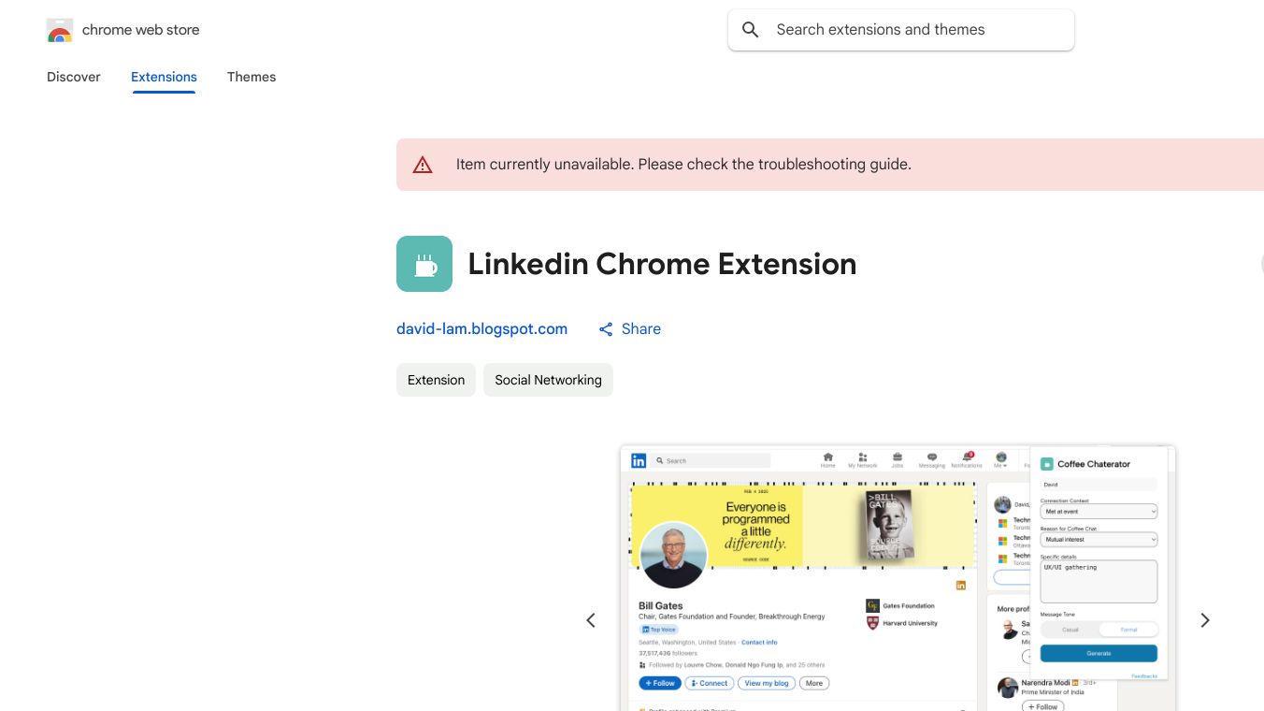Click the LinkedIn logo in the preview
1264x711 pixels.
639,460
